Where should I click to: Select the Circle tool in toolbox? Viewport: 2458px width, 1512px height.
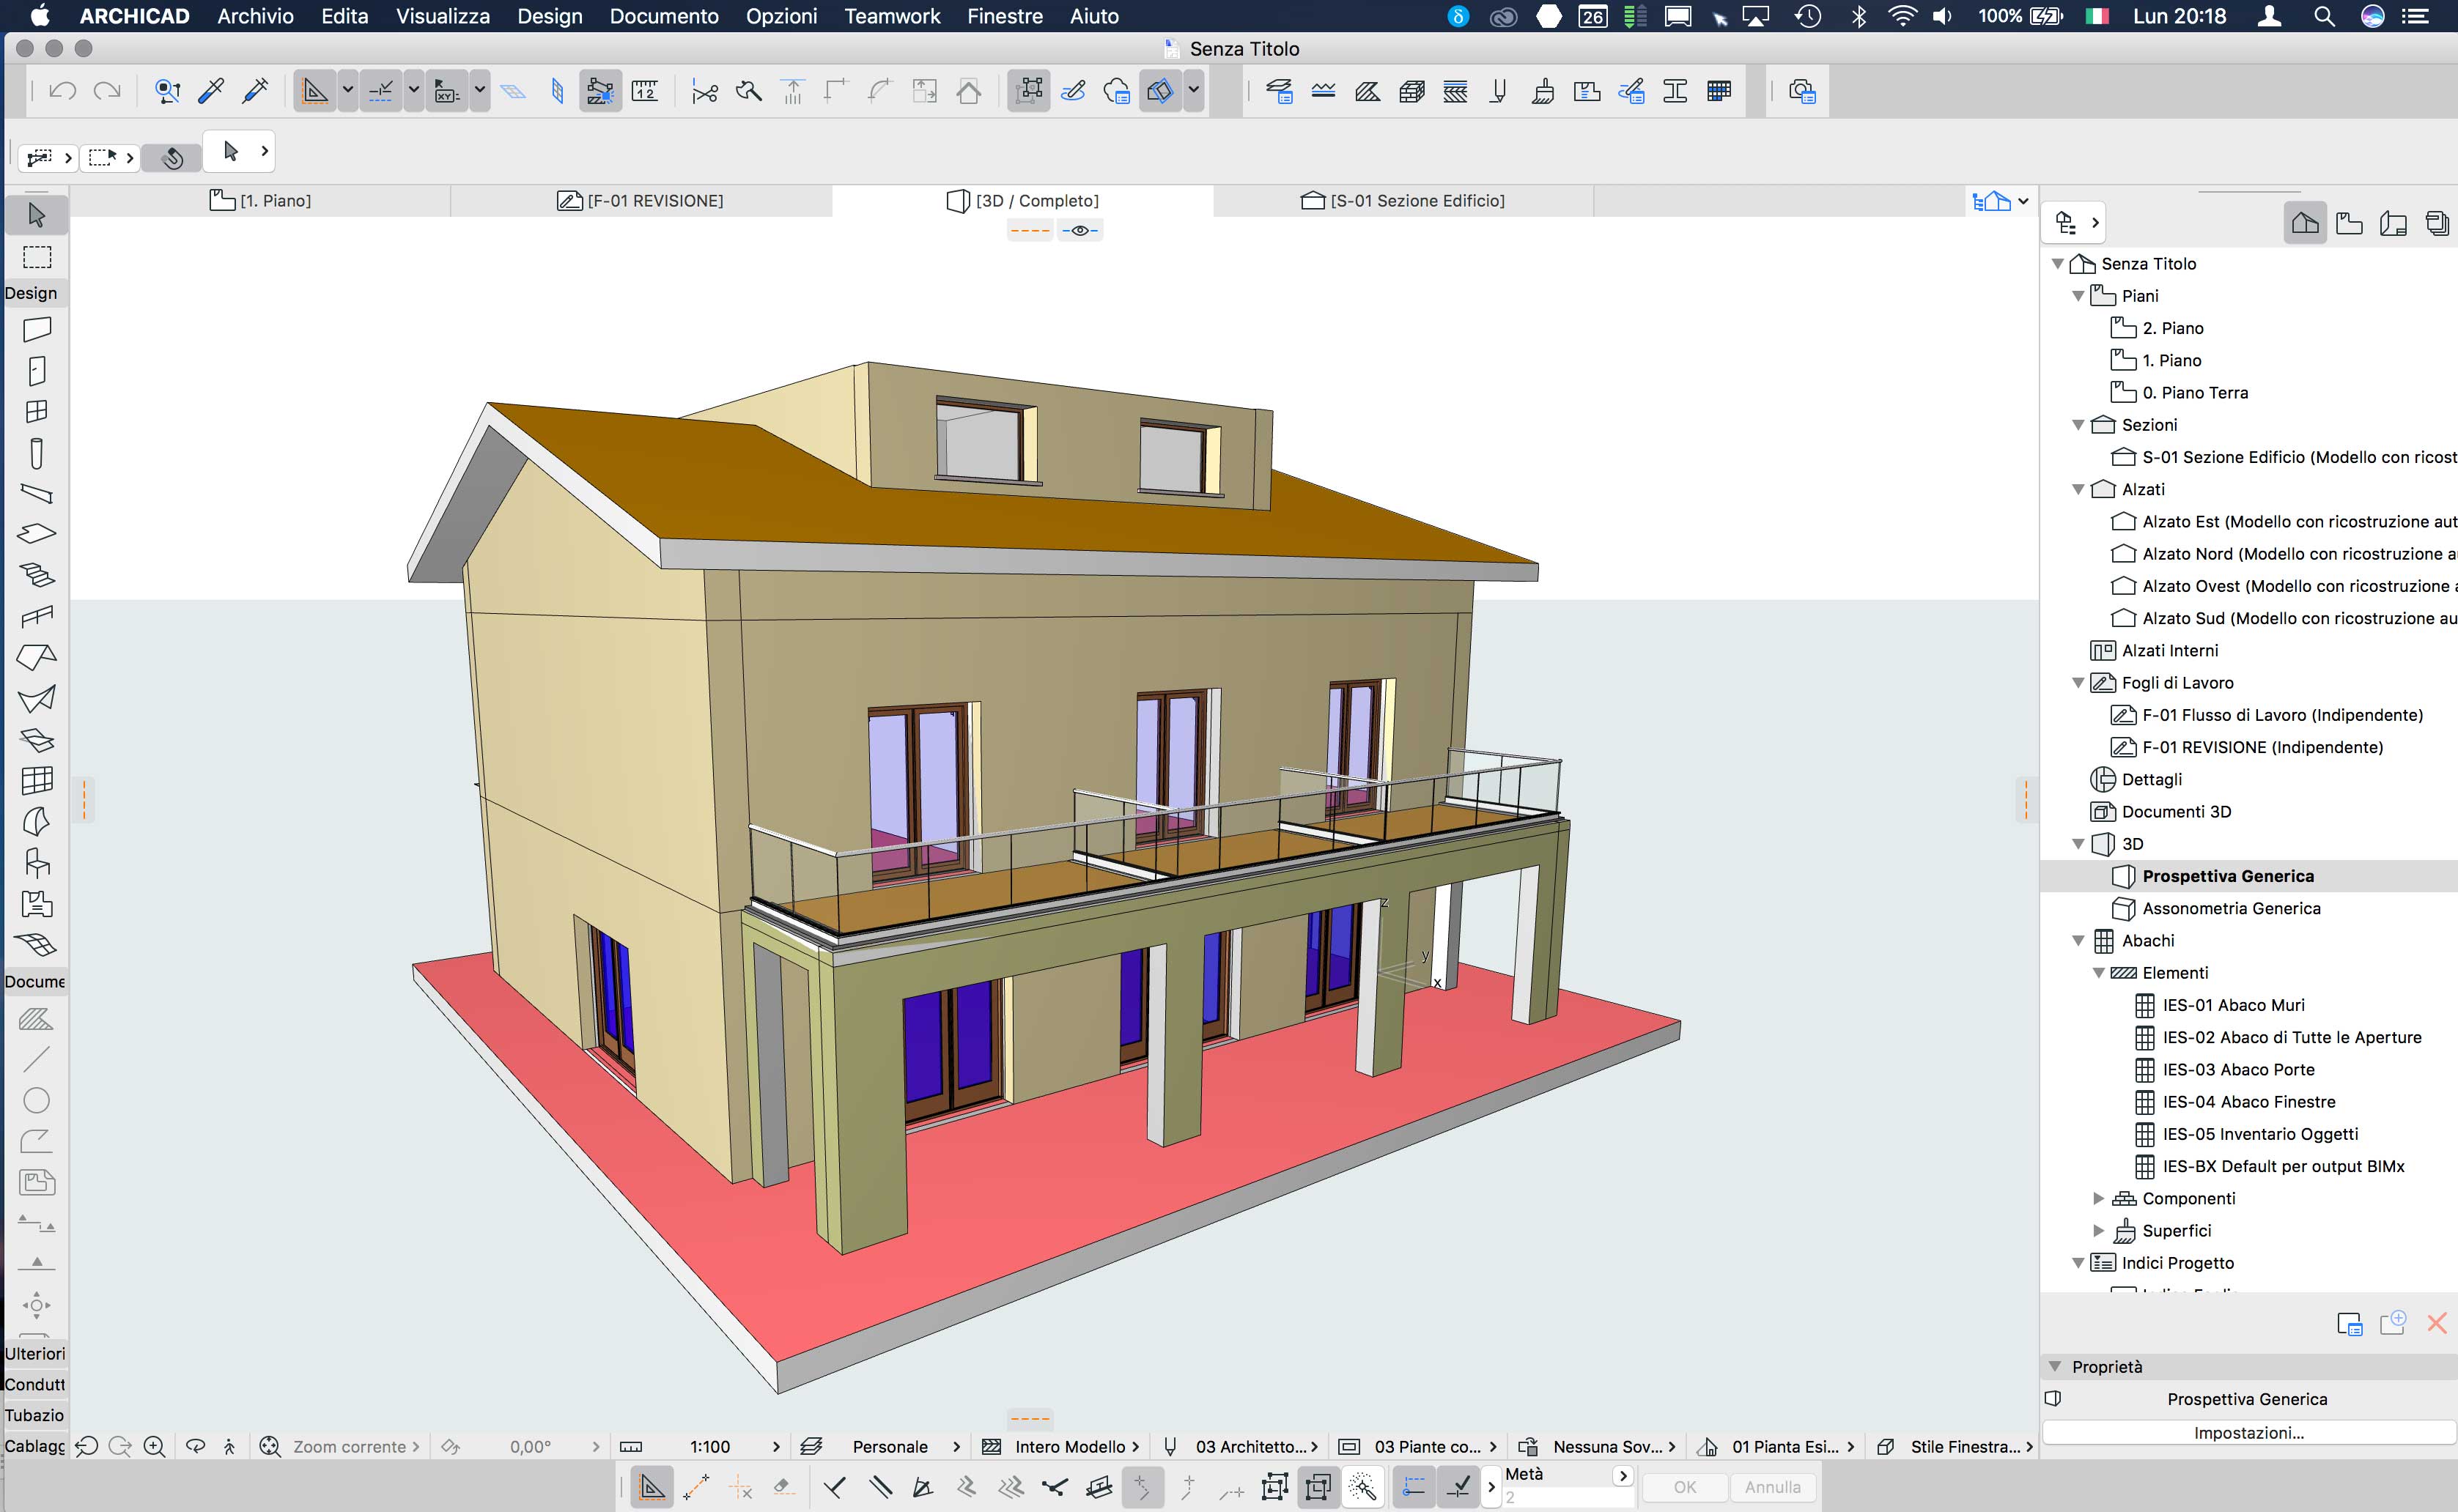[x=36, y=1100]
